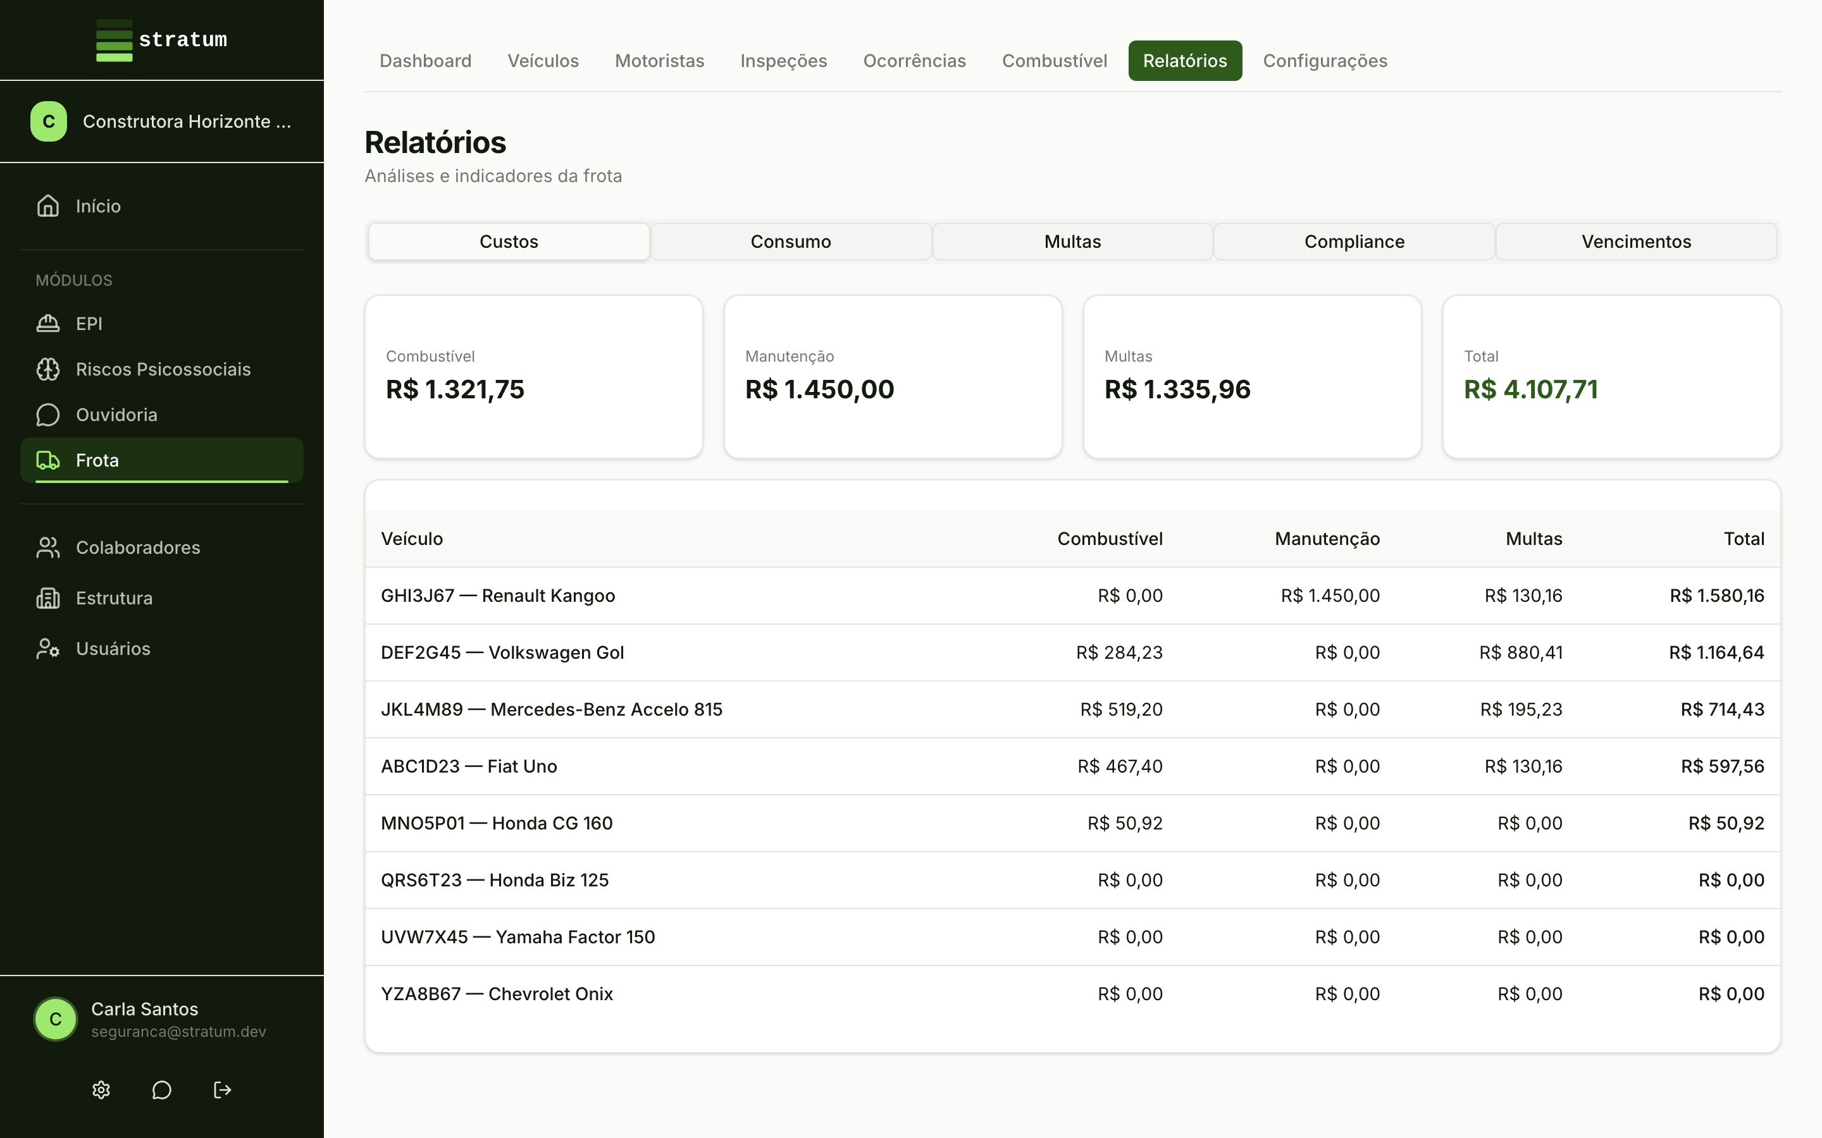Open the Construtora Horizonte company switcher
Image resolution: width=1822 pixels, height=1138 pixels.
162,121
